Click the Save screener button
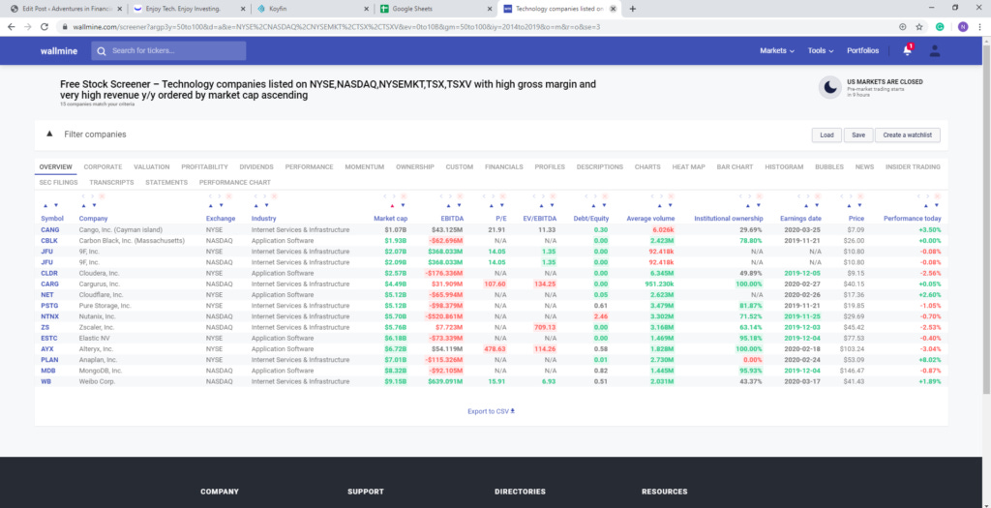Viewport: 991px width, 508px height. click(x=858, y=135)
